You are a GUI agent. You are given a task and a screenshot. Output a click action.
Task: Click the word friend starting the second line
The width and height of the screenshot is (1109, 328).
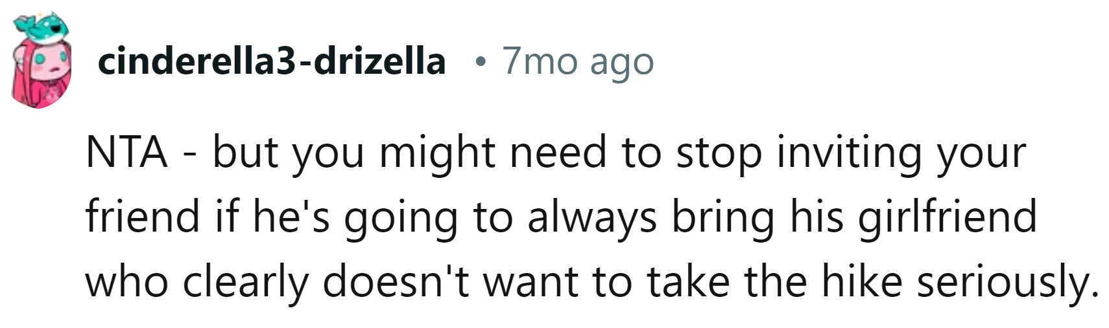tap(143, 217)
